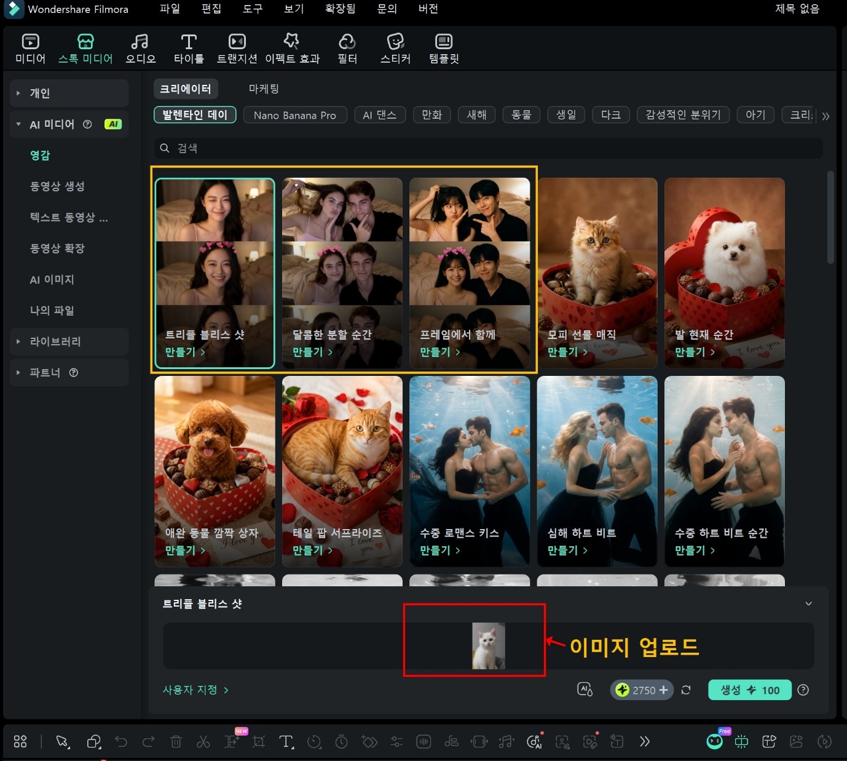Click the AI watermark droplet icon
This screenshot has height=761, width=847.
click(585, 690)
